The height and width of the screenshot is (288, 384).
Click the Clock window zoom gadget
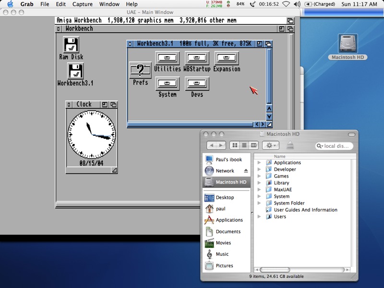click(x=105, y=105)
